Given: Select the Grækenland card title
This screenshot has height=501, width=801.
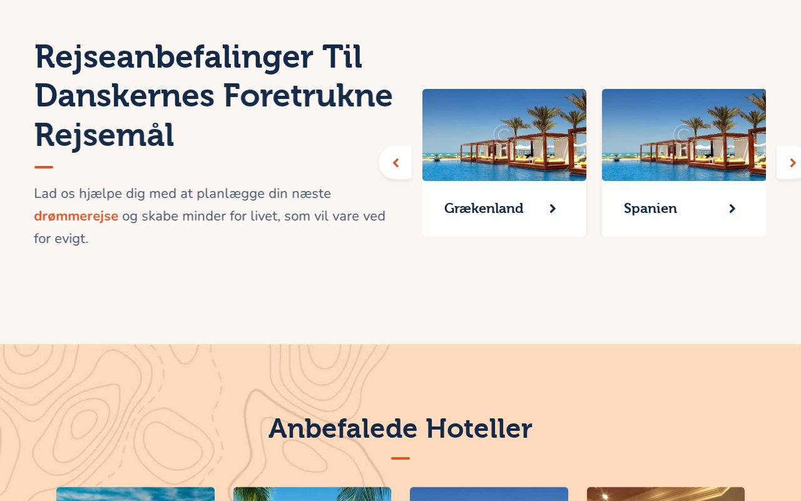Looking at the screenshot, I should (x=484, y=209).
